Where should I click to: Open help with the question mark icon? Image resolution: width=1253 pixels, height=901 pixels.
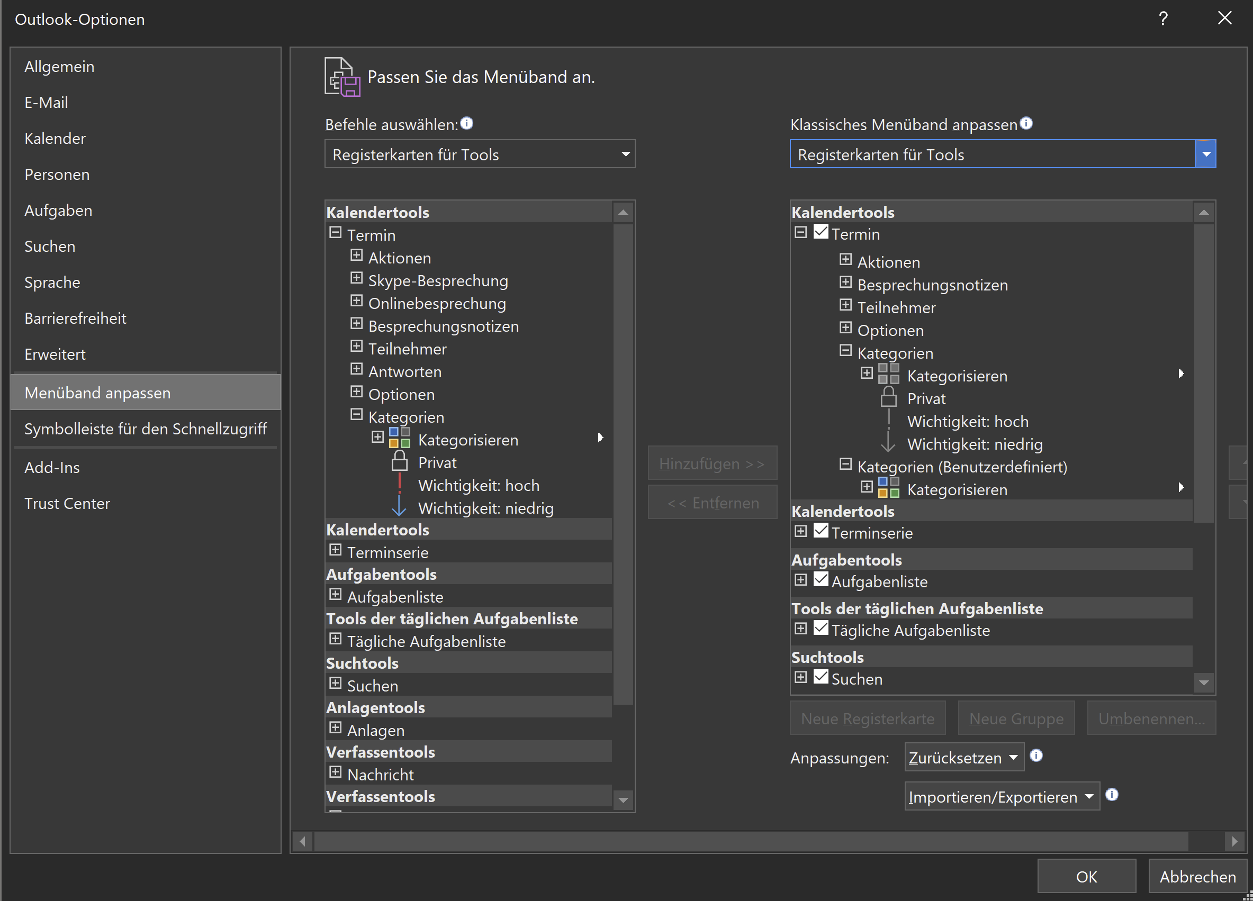[x=1163, y=18]
